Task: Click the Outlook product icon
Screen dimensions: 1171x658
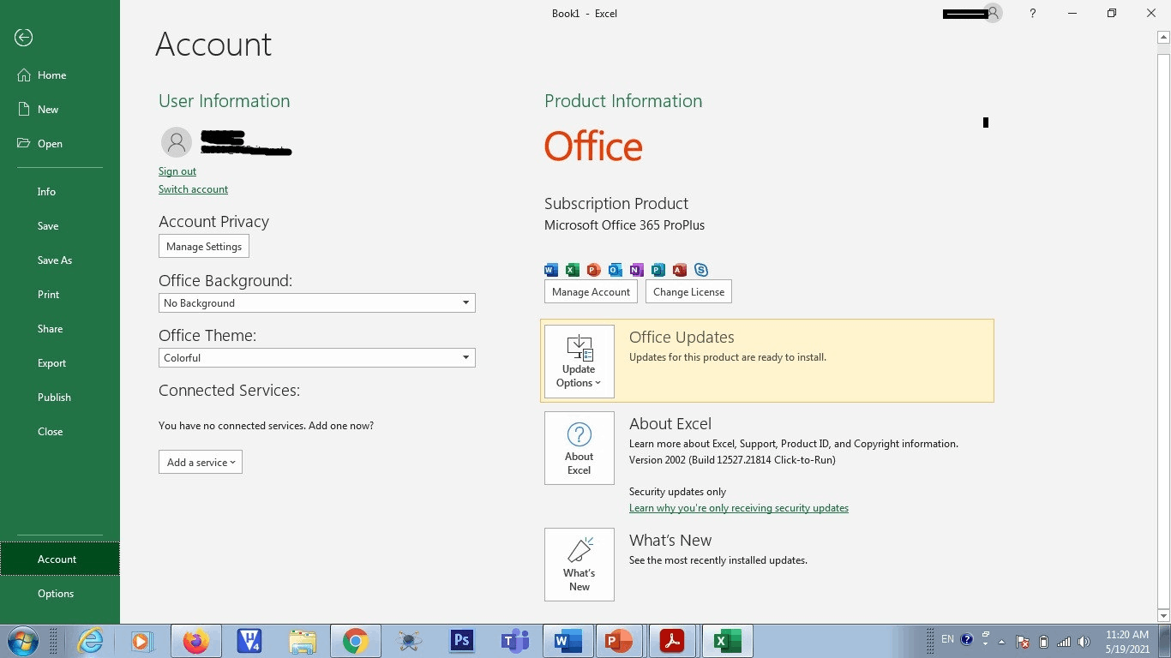Action: pyautogui.click(x=616, y=270)
